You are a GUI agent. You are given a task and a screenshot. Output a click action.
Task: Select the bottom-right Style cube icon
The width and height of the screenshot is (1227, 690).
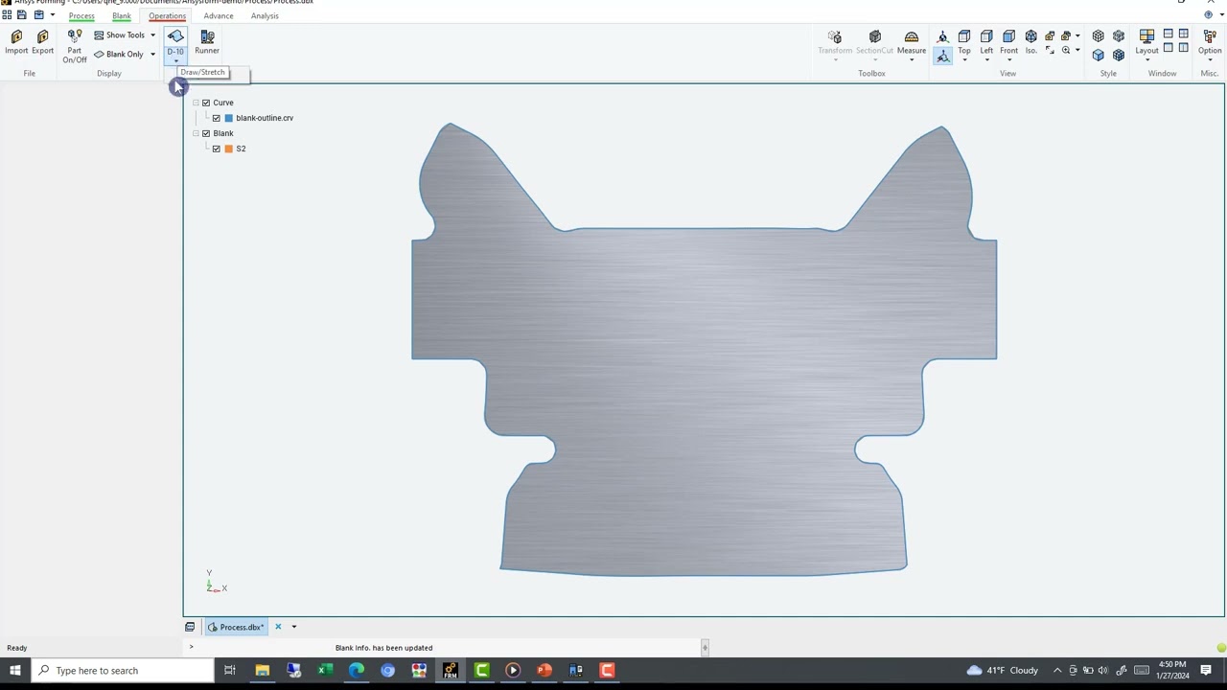pos(1119,55)
